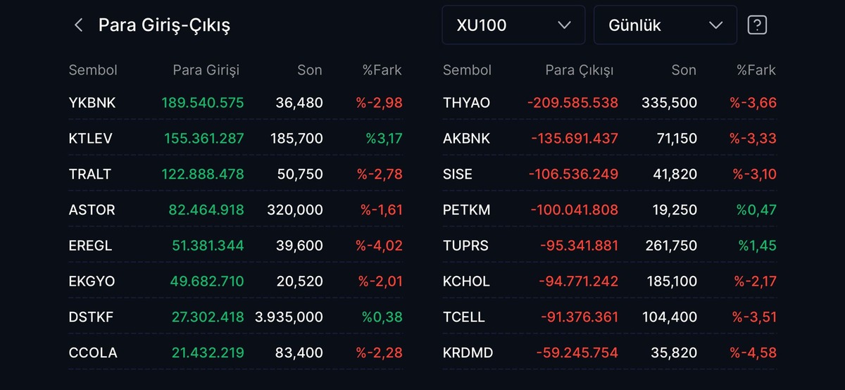The image size is (845, 390).
Task: Click the ASTOR symbol entry
Action: point(92,210)
